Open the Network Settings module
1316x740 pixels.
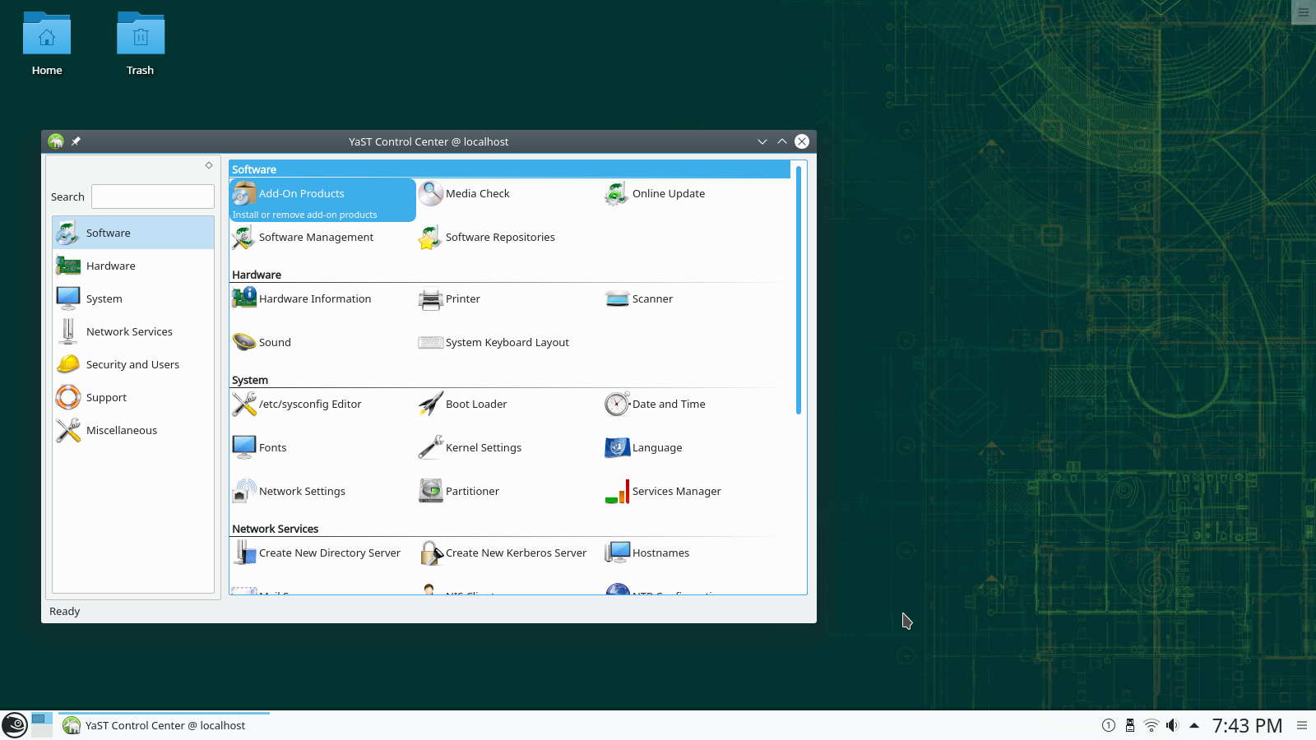point(289,492)
